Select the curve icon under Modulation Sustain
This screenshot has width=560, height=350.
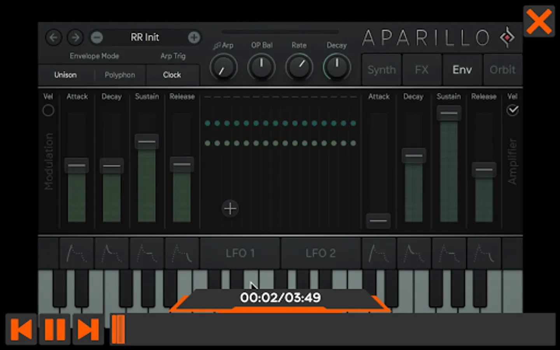[147, 253]
